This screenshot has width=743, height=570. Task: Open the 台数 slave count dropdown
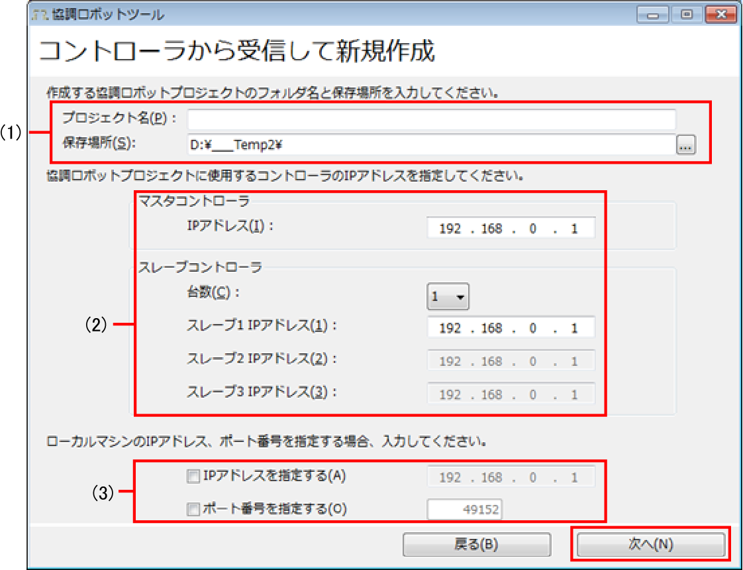448,298
